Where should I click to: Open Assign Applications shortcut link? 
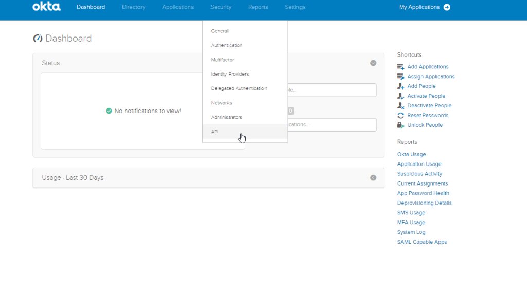click(x=431, y=77)
